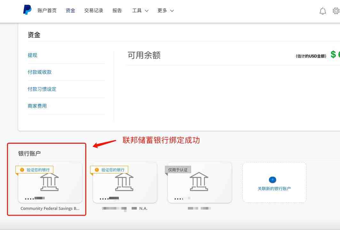Go to 账户首页 in the navigation
The image size is (340, 230).
[47, 11]
